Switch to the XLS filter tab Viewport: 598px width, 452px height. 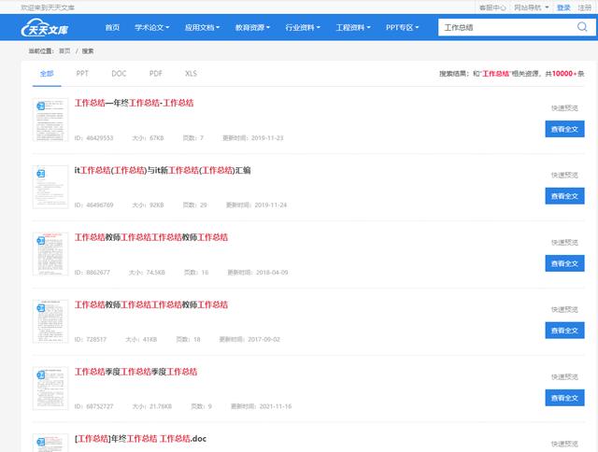click(x=191, y=74)
